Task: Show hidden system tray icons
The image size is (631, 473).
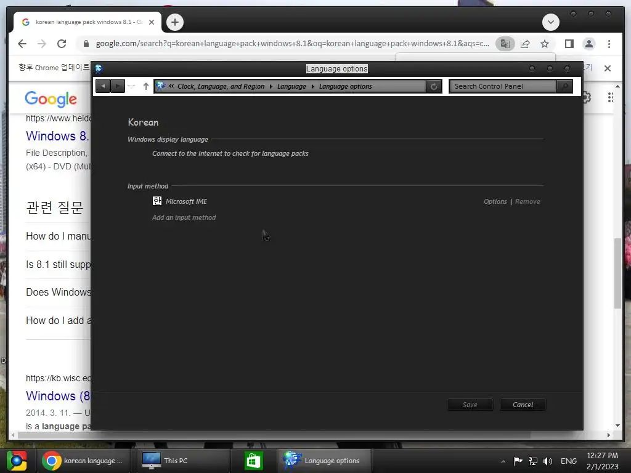Action: click(503, 461)
